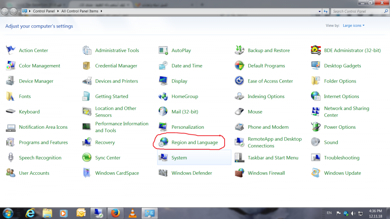Open the Windows Update link
The height and width of the screenshot is (219, 390).
pos(342,173)
